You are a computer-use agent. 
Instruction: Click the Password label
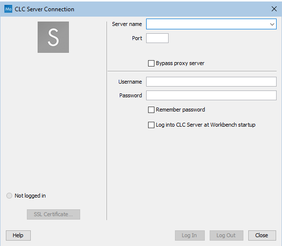point(130,95)
